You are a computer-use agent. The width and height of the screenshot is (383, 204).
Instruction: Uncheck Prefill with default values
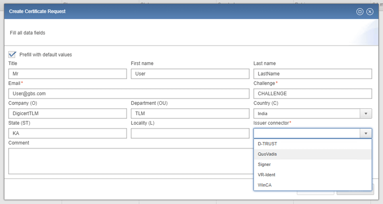[x=12, y=54]
